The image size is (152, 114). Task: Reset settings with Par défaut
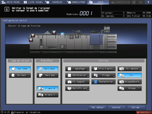pyautogui.click(x=98, y=108)
